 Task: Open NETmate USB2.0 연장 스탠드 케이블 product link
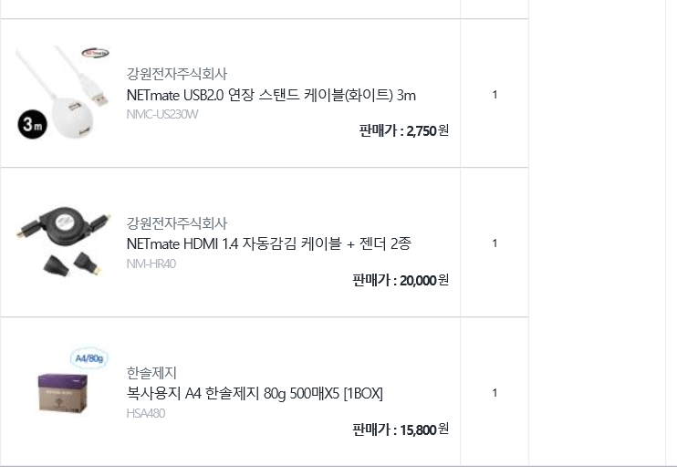point(271,95)
